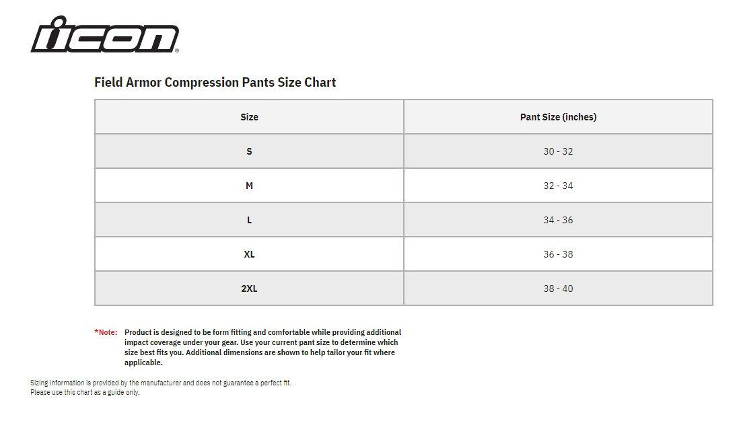This screenshot has height=423, width=739.
Task: Click the Size column header
Action: [x=249, y=117]
